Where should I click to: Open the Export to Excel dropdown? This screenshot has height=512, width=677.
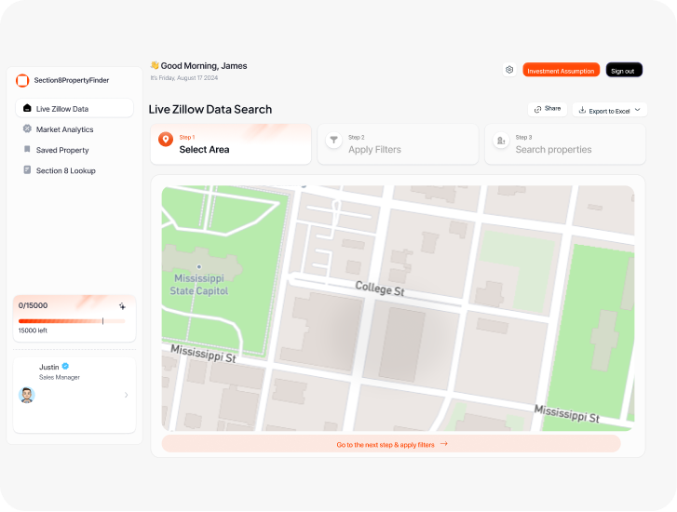point(609,110)
